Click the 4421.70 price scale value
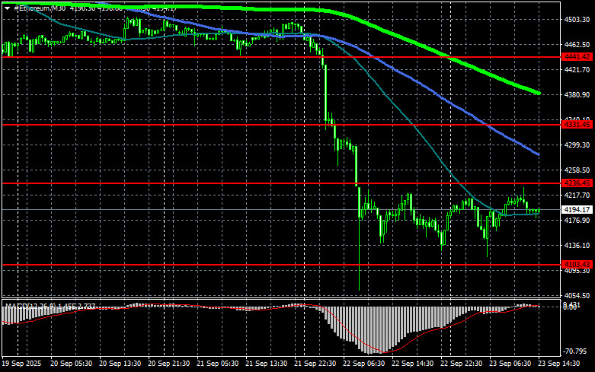The width and height of the screenshot is (595, 372). [x=577, y=70]
